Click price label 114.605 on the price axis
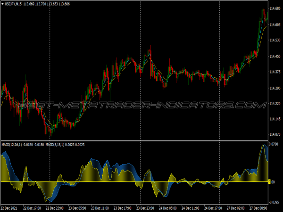283x212 pixels. coord(275,24)
